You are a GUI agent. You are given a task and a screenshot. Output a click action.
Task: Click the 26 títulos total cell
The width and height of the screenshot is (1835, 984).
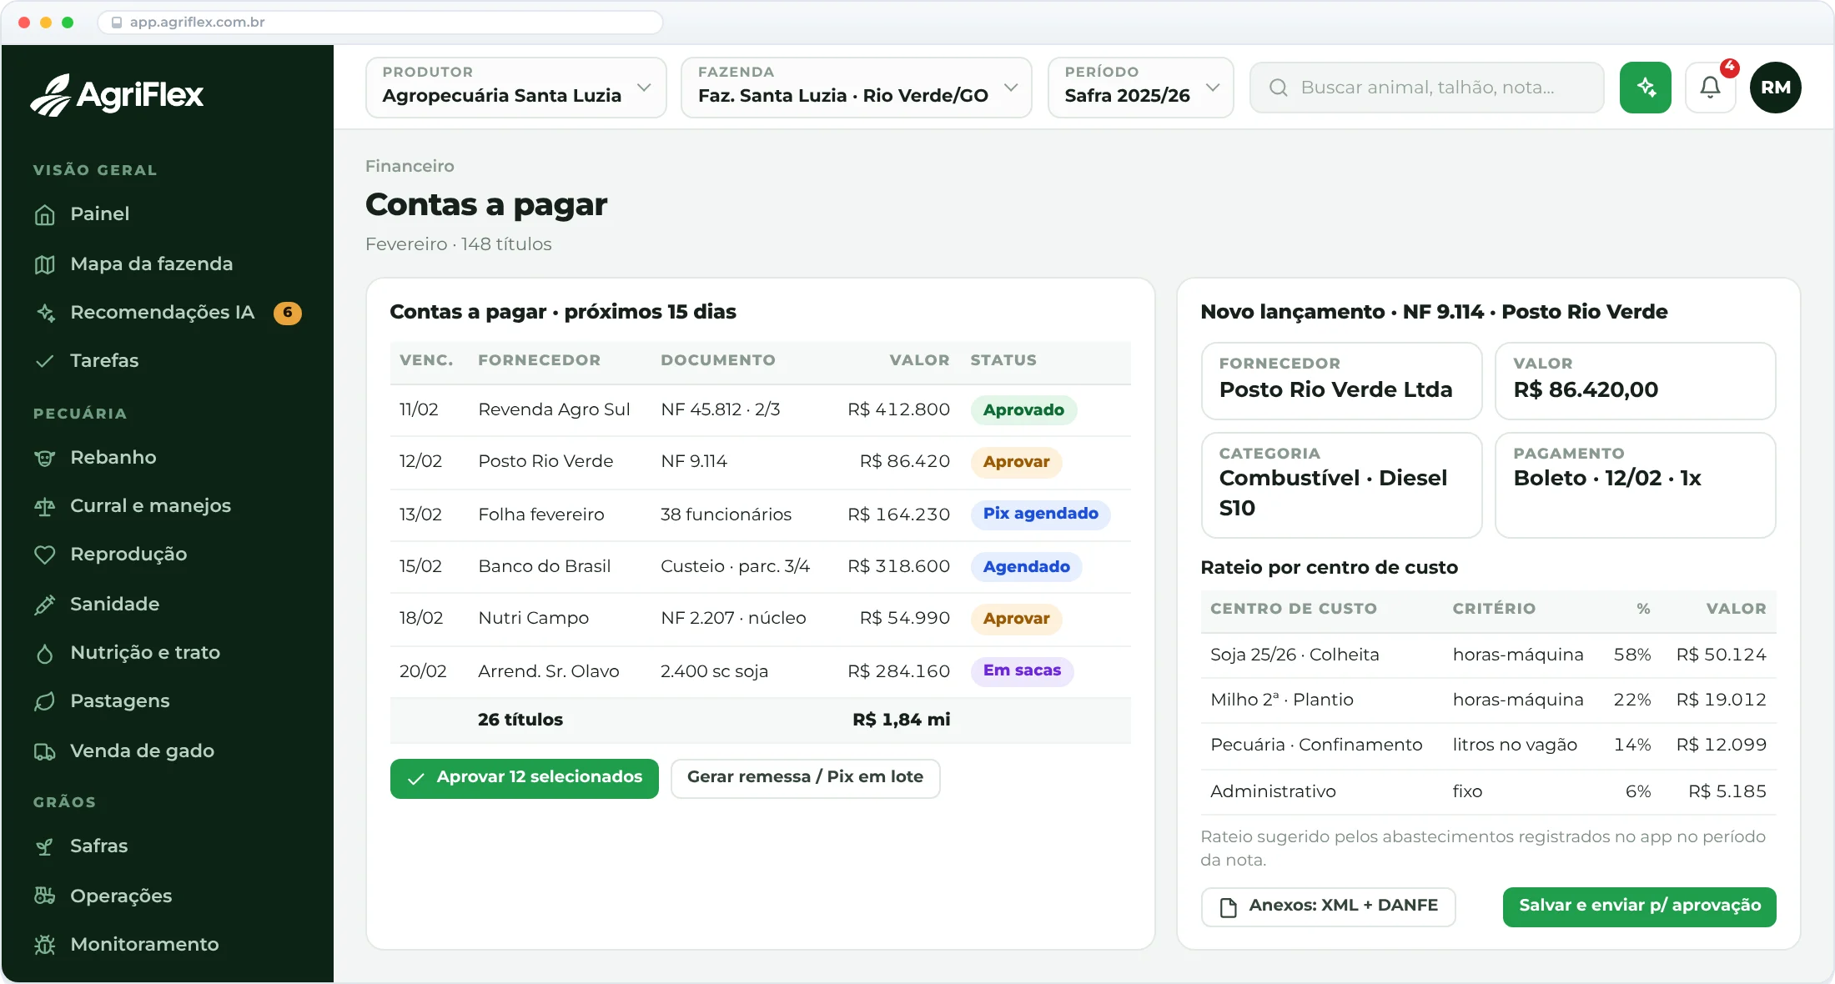click(x=520, y=720)
